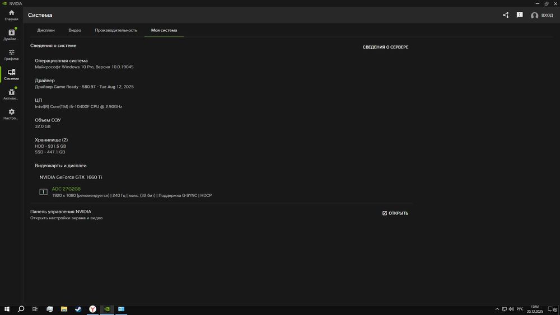Open Steam from taskbar
This screenshot has height=315, width=560.
[78, 309]
